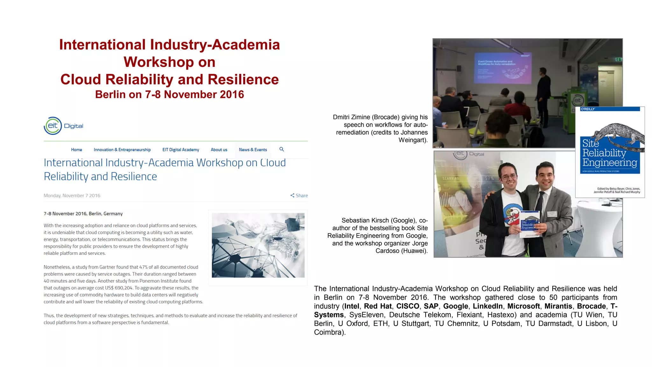652x367 pixels.
Task: Open the Home menu item
Action: pyautogui.click(x=76, y=150)
